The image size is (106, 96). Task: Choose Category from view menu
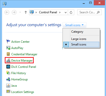pos(81,32)
